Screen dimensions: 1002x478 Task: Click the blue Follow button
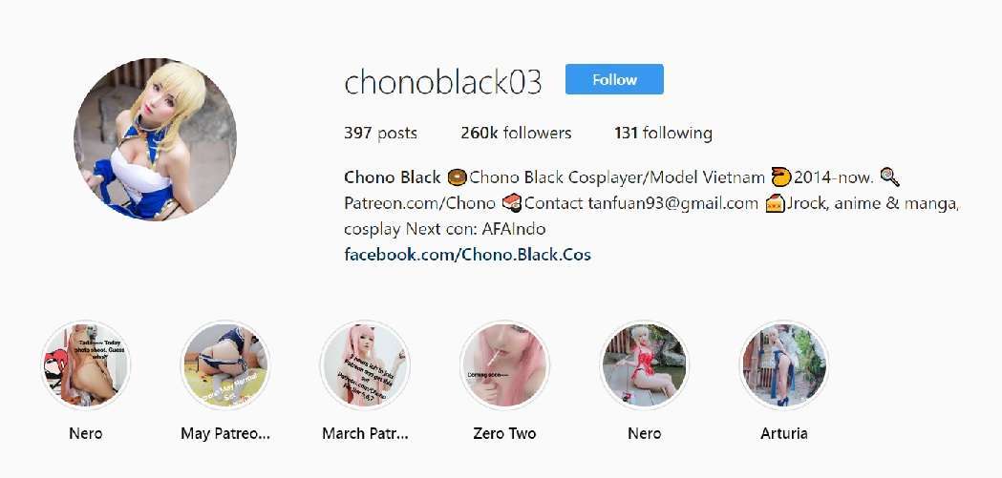[x=614, y=80]
